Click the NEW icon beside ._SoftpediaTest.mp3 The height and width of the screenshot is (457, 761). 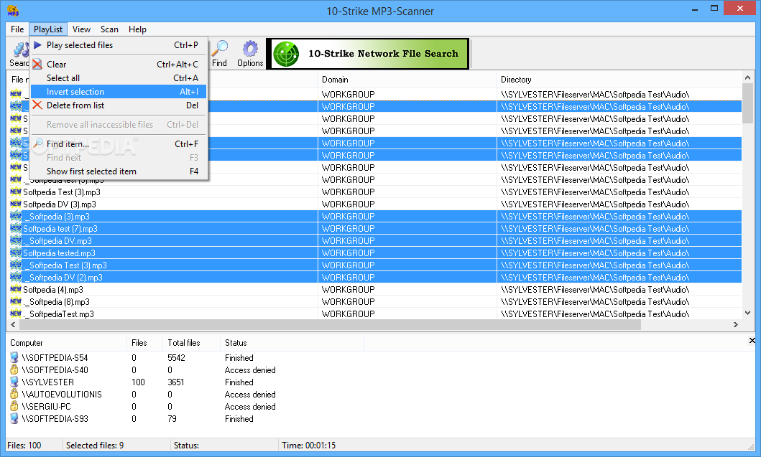(x=16, y=314)
